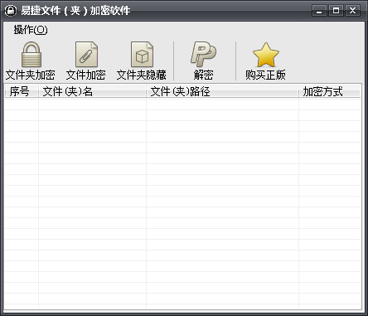
Task: Sort by 加密方式 column header
Action: point(330,91)
